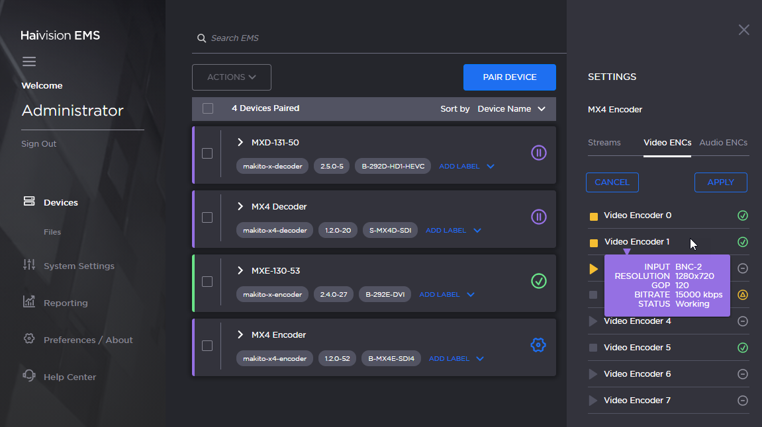762x427 pixels.
Task: Click the Sign Out link
Action: (x=38, y=143)
